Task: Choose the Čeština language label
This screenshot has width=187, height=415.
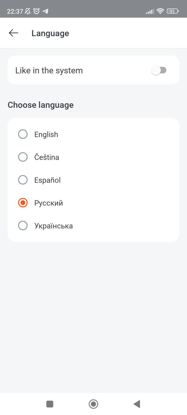Action: [47, 157]
